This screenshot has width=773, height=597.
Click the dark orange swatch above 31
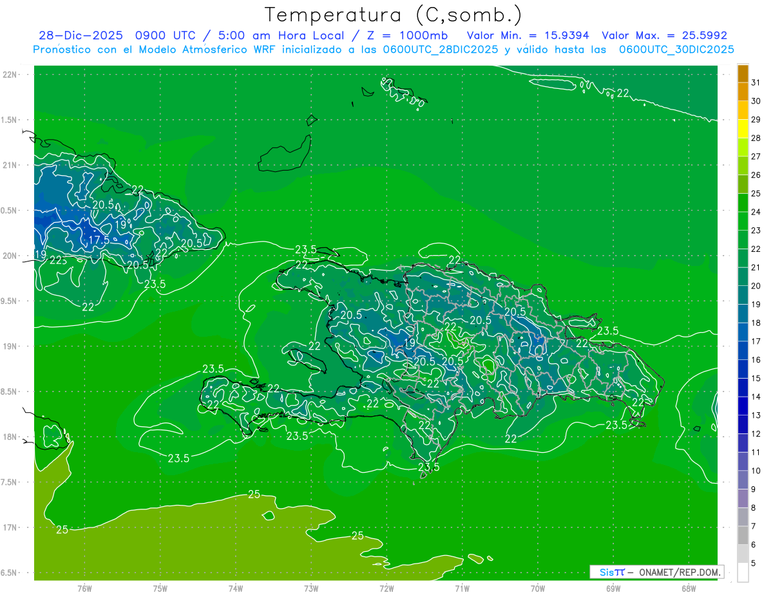click(x=743, y=73)
